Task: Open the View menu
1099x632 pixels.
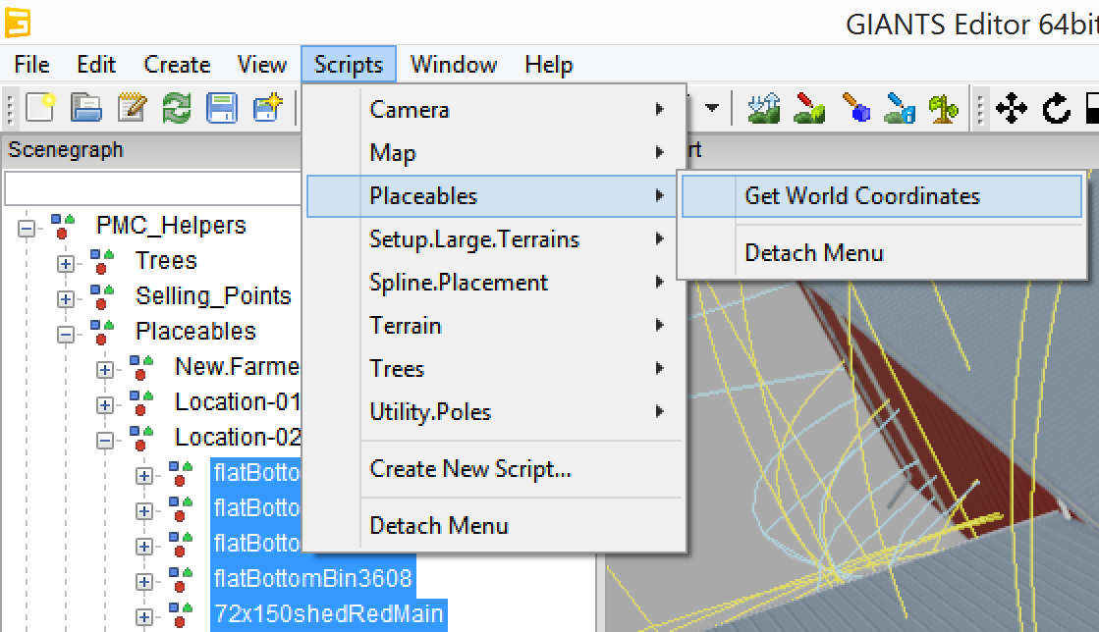Action: coord(262,65)
